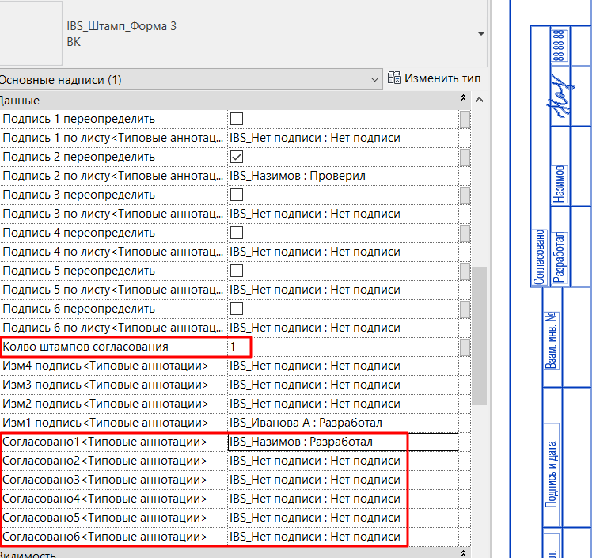Enable Подпись 6 переопределить checkbox
This screenshot has width=600, height=558.
pyautogui.click(x=237, y=309)
